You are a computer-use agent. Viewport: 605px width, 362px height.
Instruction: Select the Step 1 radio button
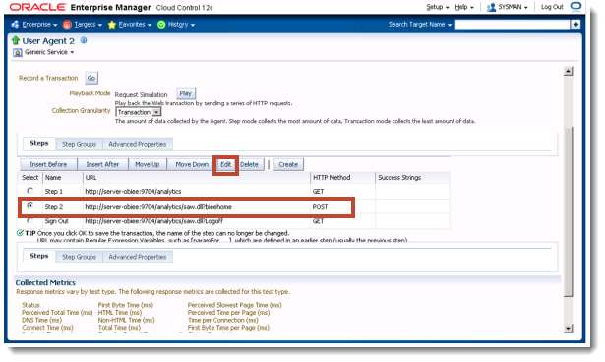pos(30,191)
